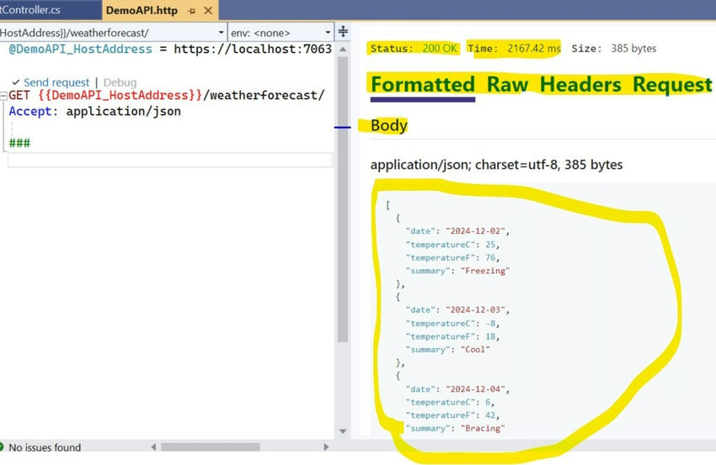Open the Headers response tab

point(580,85)
